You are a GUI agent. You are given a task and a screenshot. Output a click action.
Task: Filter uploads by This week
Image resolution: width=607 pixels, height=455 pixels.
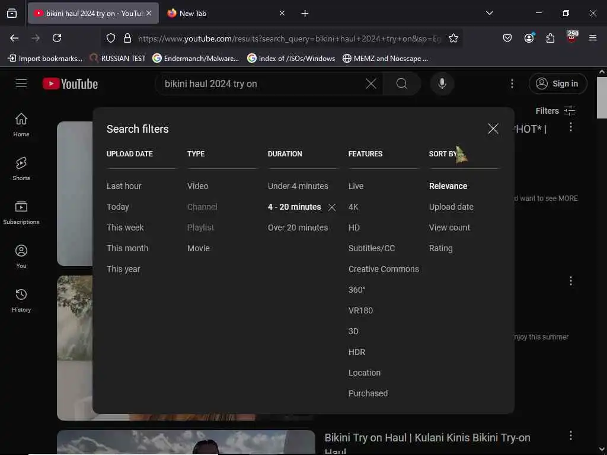coord(125,227)
